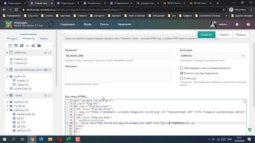Open the notifications center icon
255x143 pixels.
pos(249,139)
